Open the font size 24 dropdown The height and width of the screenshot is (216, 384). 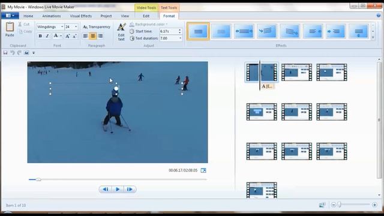click(76, 26)
